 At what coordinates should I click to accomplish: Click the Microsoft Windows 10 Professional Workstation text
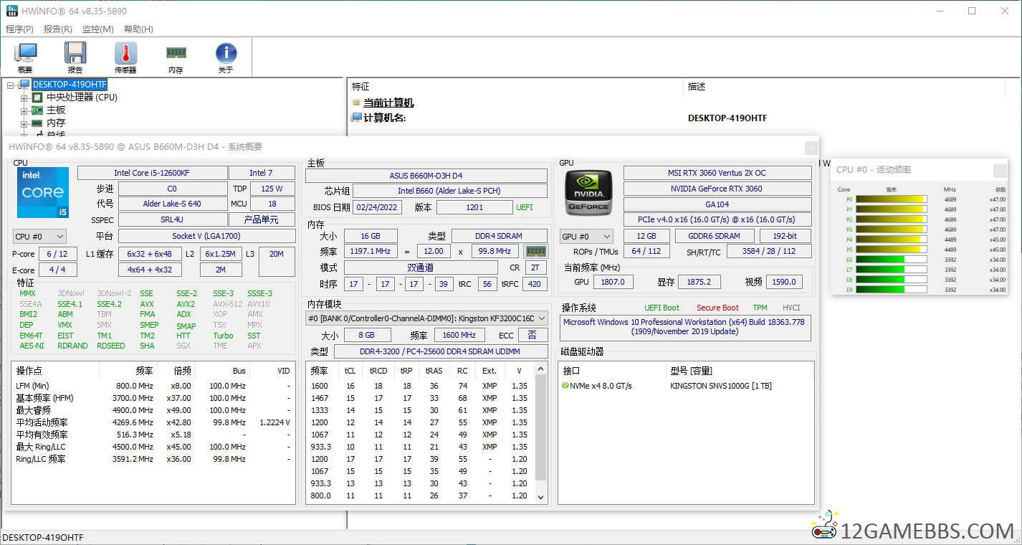[x=684, y=327]
